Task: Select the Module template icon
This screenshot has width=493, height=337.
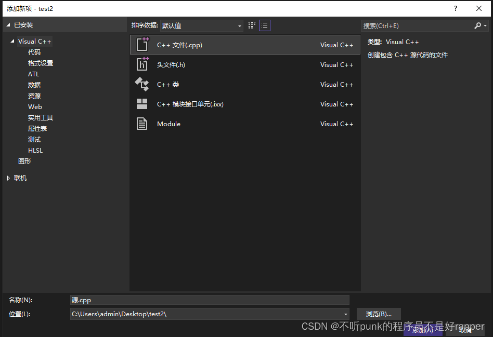Action: [142, 124]
